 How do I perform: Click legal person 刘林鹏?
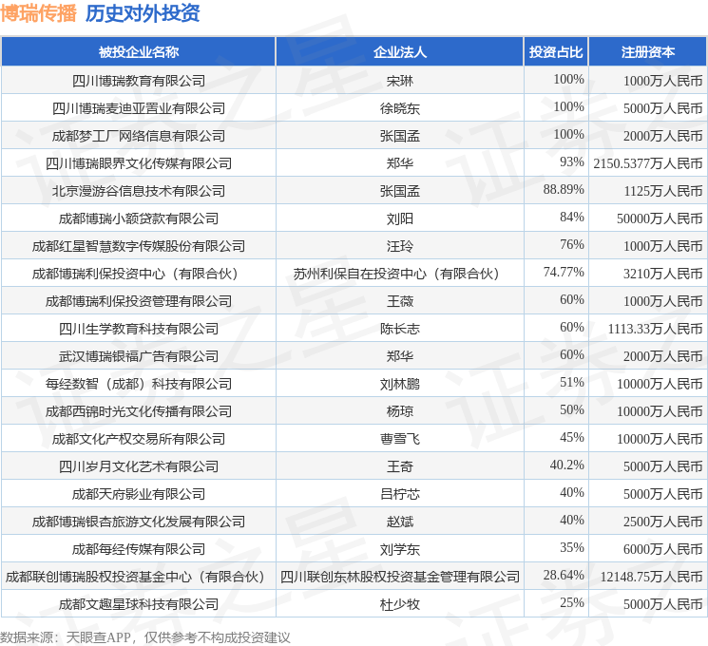[x=399, y=384]
